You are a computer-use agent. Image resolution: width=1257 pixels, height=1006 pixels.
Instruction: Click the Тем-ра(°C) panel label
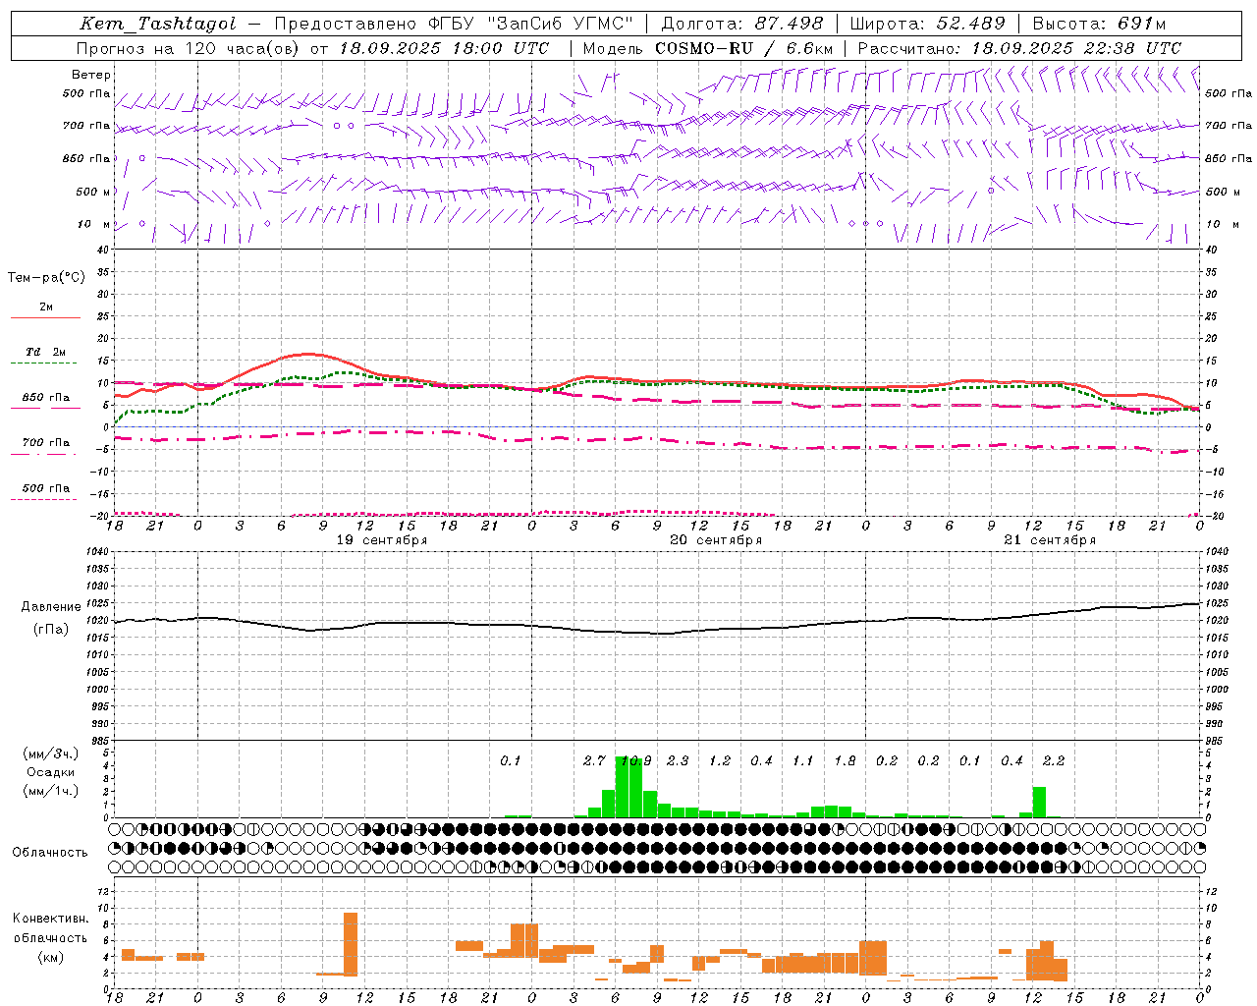click(46, 278)
